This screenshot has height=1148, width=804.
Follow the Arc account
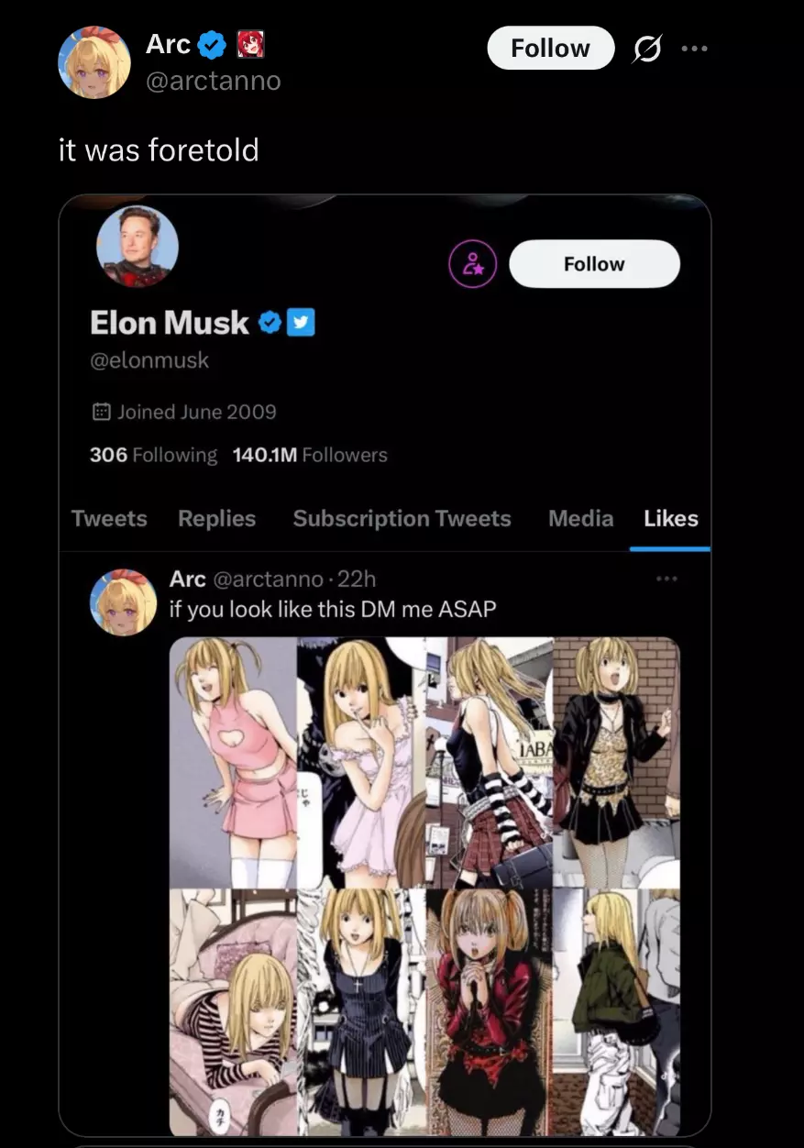pyautogui.click(x=550, y=48)
